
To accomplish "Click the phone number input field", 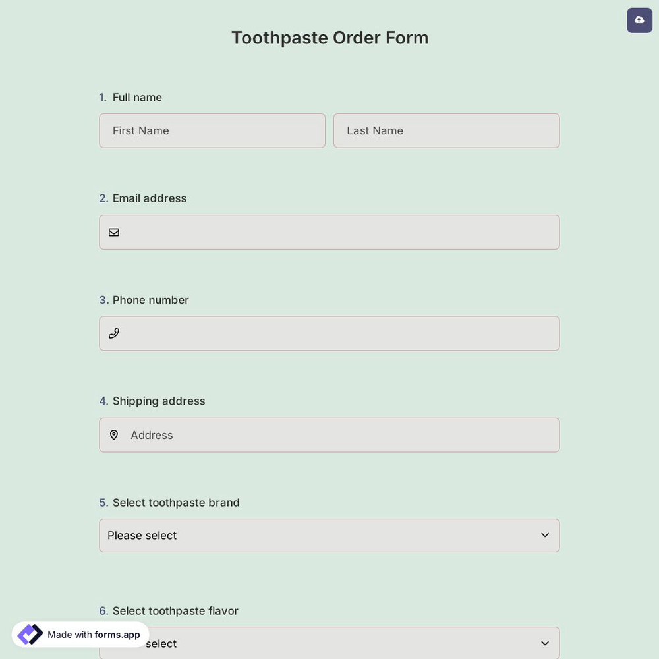I will click(x=329, y=333).
